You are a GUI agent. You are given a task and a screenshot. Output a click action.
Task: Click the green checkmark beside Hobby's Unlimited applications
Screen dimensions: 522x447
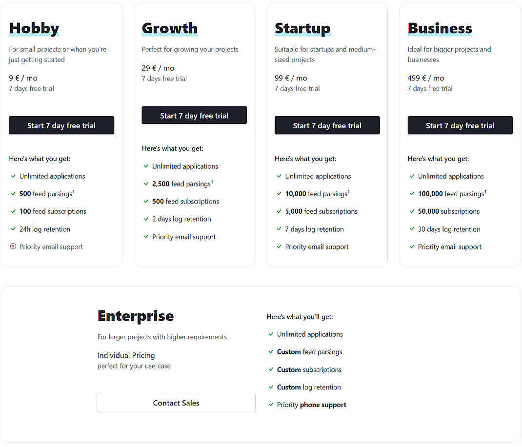point(13,176)
